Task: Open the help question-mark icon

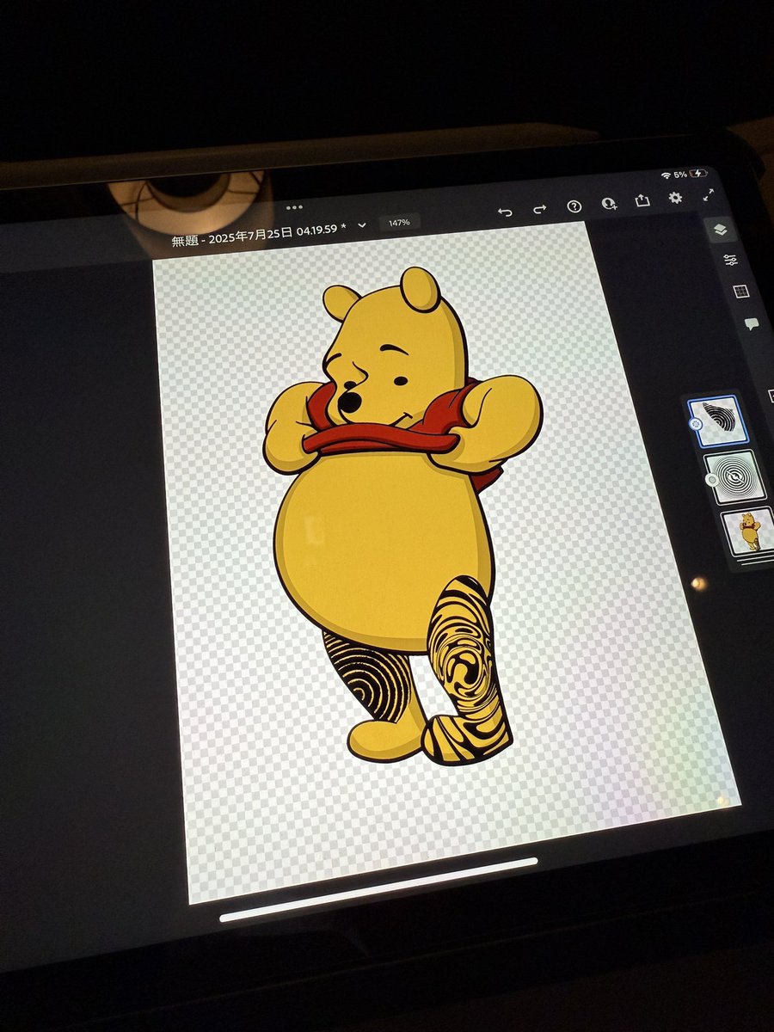Action: click(574, 206)
